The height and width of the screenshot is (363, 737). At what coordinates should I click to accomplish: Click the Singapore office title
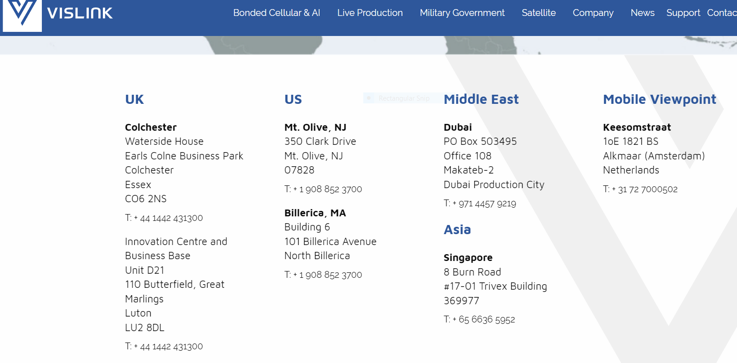coord(468,258)
